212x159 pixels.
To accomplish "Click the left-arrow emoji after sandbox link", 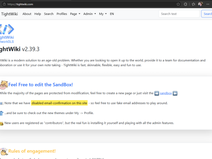I will pyautogui.click(x=175, y=93).
